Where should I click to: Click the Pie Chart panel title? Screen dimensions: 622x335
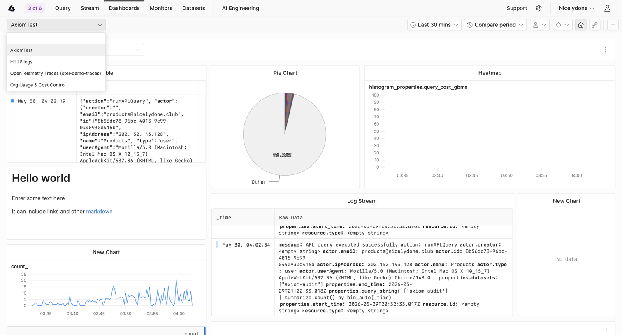pos(285,73)
